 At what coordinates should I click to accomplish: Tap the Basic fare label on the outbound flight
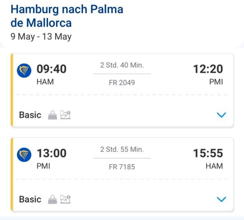30,115
